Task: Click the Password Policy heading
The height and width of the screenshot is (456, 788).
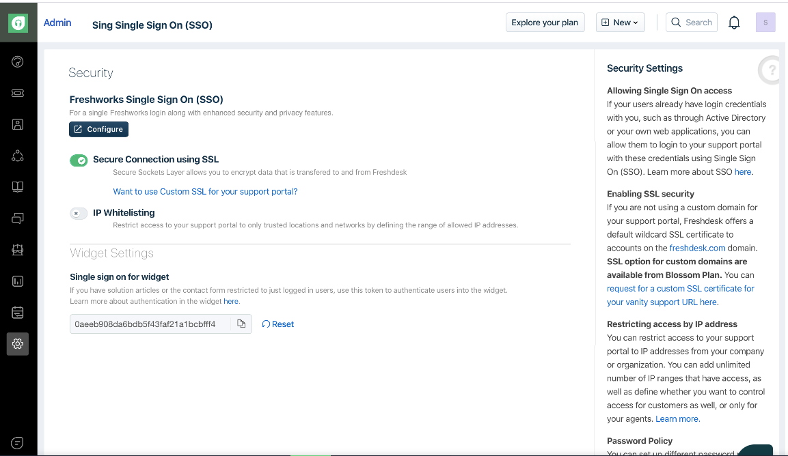Action: pyautogui.click(x=639, y=440)
